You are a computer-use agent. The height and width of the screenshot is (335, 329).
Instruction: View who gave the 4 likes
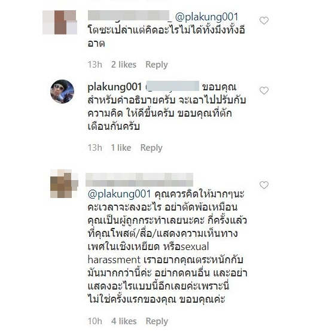(124, 321)
